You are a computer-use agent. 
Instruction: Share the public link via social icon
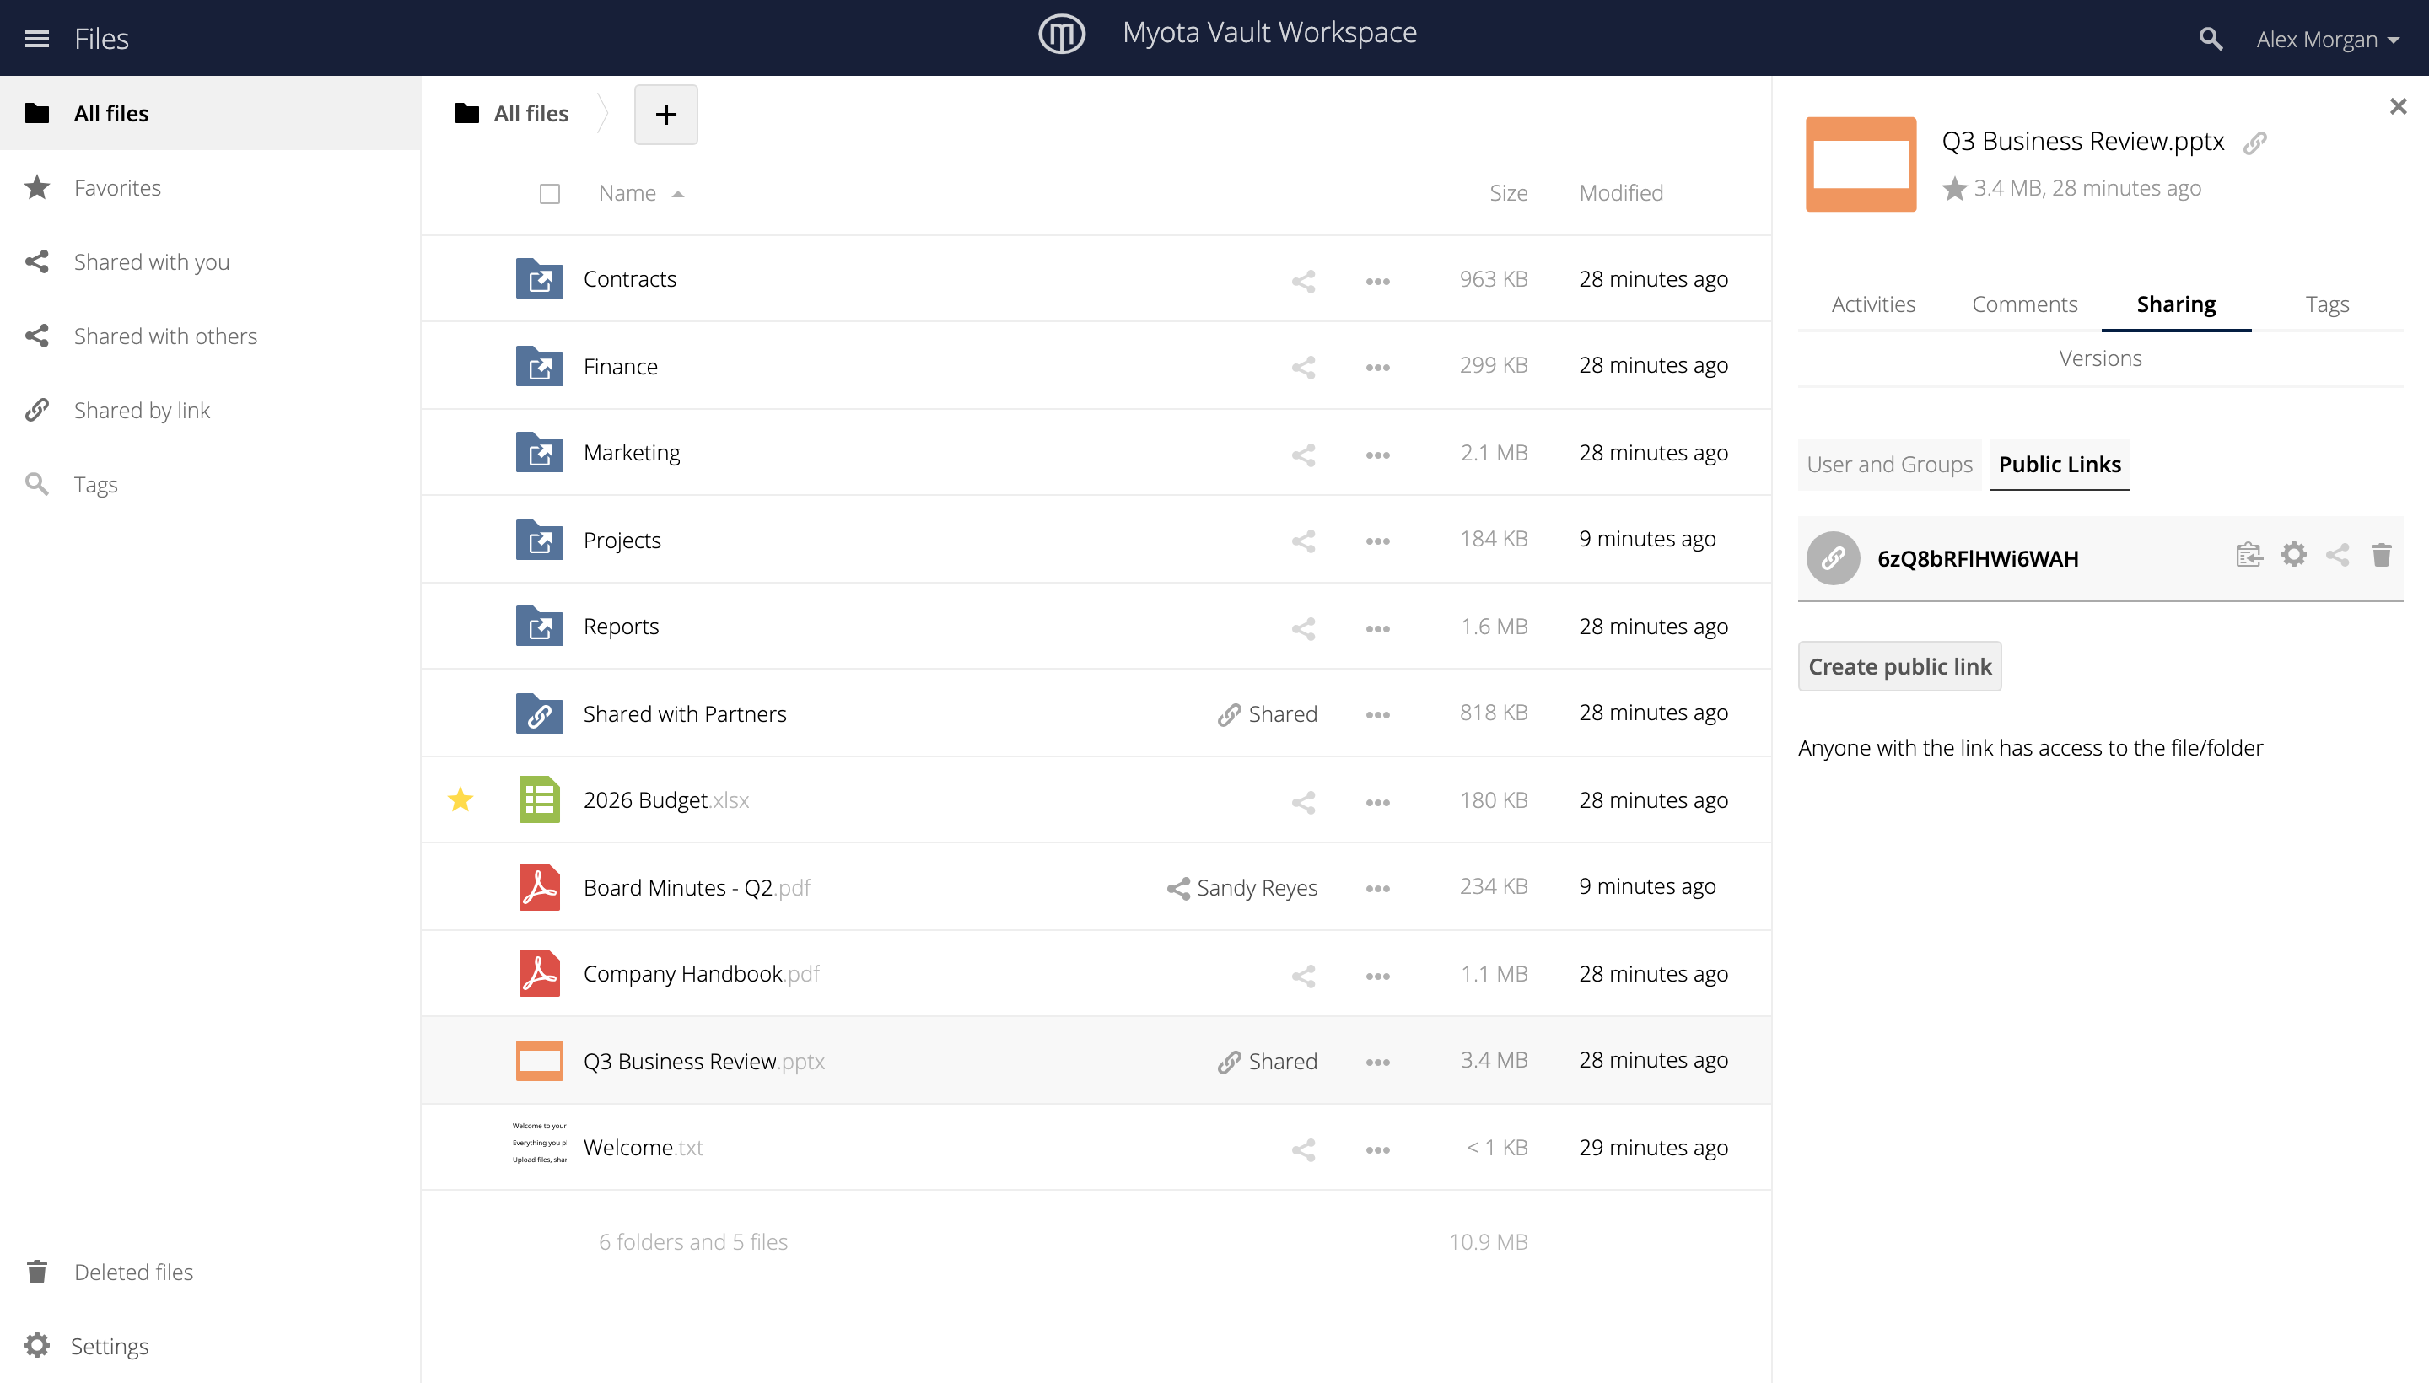[2337, 555]
